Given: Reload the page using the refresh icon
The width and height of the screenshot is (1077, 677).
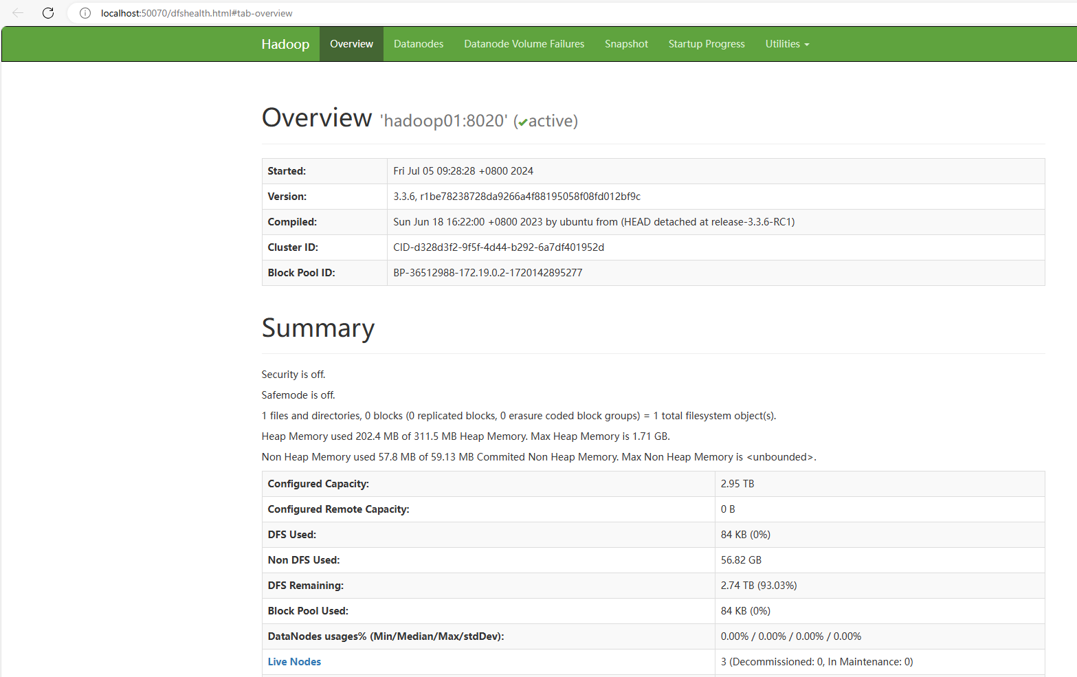Looking at the screenshot, I should tap(47, 13).
